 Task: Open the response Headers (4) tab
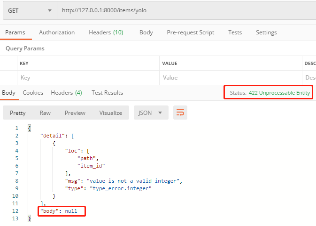coord(66,93)
